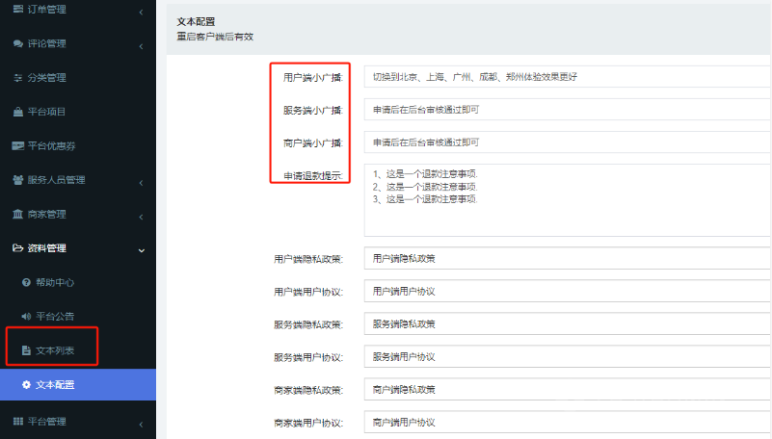Go to the 帮助中心 page
Image resolution: width=772 pixels, height=439 pixels.
pyautogui.click(x=55, y=283)
